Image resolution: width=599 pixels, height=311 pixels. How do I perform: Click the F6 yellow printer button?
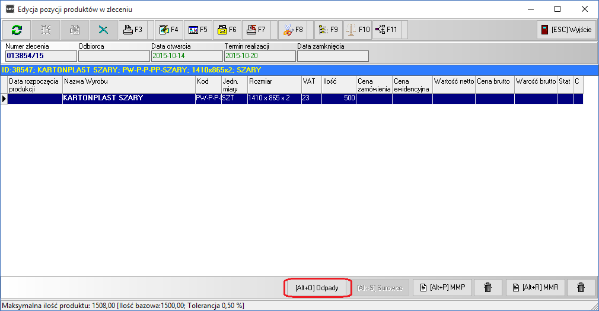[227, 30]
